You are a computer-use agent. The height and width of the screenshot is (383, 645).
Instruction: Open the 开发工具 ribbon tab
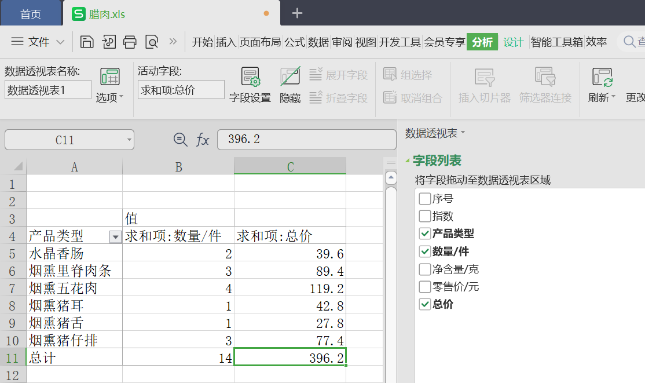[400, 42]
